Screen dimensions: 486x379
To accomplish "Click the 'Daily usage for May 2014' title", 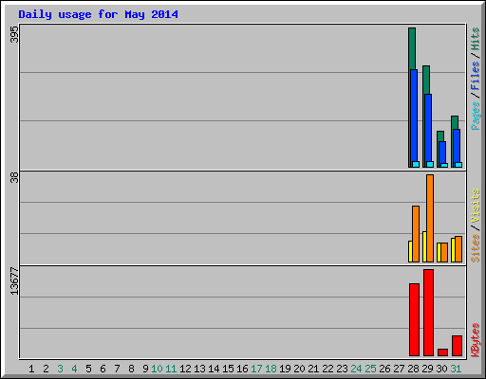I will (x=98, y=14).
